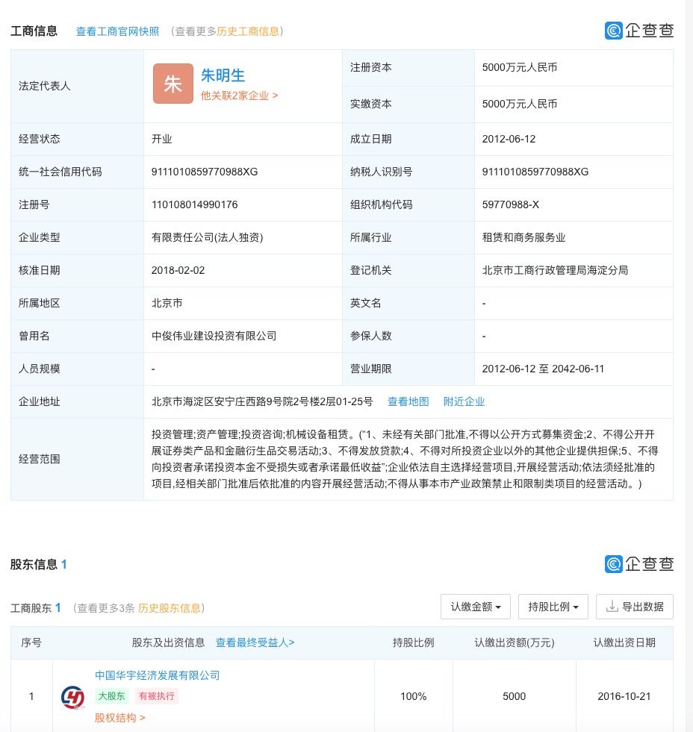The image size is (693, 732).
Task: Click establishment date 2012-06-12 value
Action: pos(509,139)
